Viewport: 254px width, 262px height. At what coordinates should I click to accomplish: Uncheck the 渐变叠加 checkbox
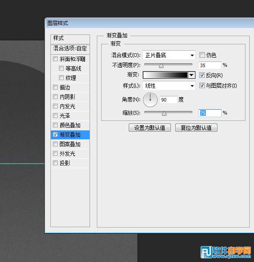[x=55, y=135]
